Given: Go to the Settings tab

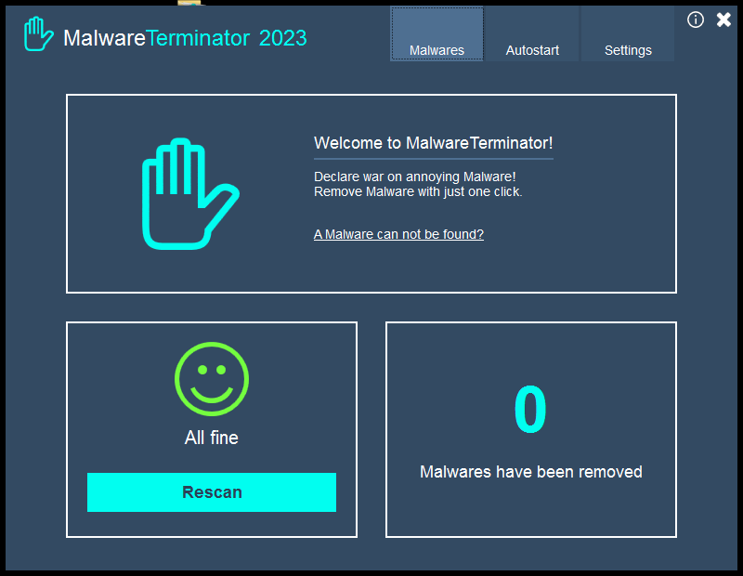Looking at the screenshot, I should [x=628, y=33].
